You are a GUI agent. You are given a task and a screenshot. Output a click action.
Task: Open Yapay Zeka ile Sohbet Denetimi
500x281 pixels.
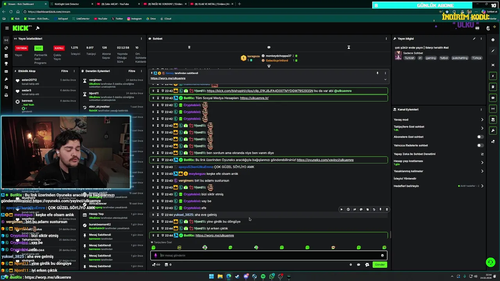[x=482, y=154]
